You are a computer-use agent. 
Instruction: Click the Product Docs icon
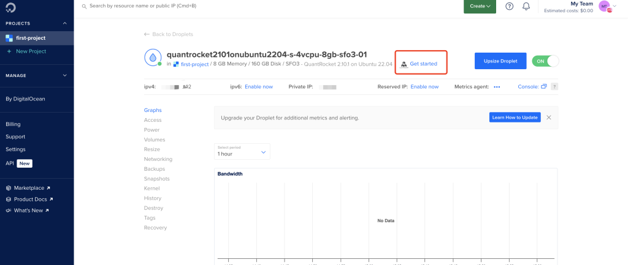9,199
